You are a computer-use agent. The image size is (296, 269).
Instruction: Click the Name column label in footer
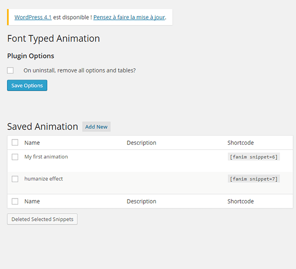click(32, 201)
